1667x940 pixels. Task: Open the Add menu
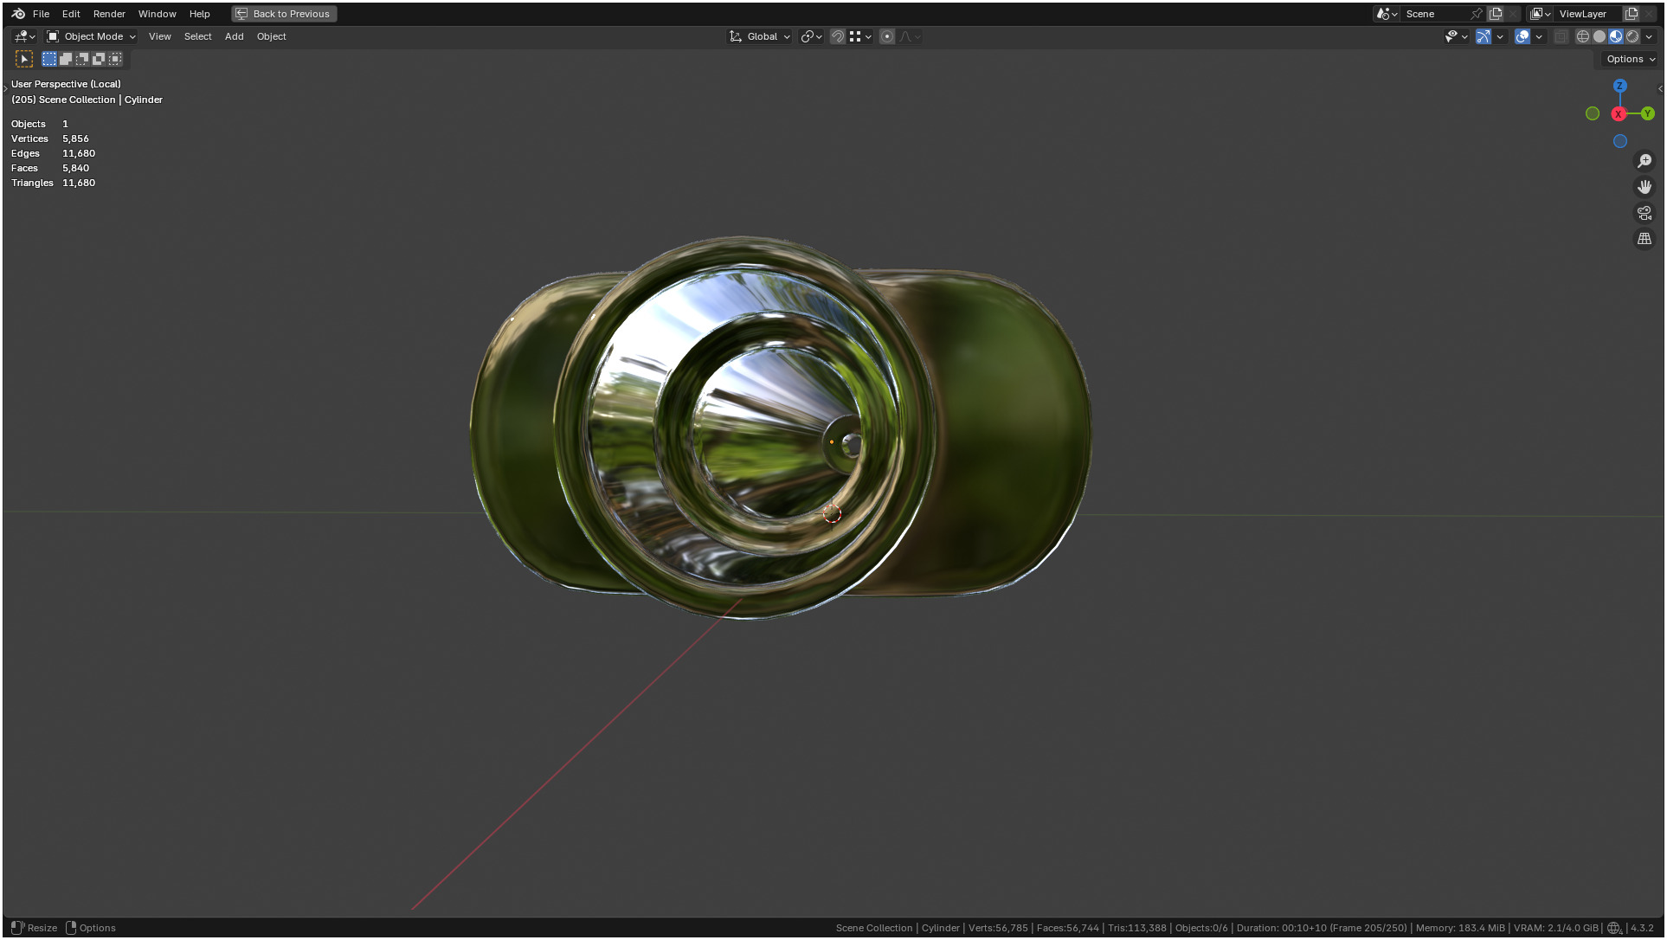click(x=234, y=36)
